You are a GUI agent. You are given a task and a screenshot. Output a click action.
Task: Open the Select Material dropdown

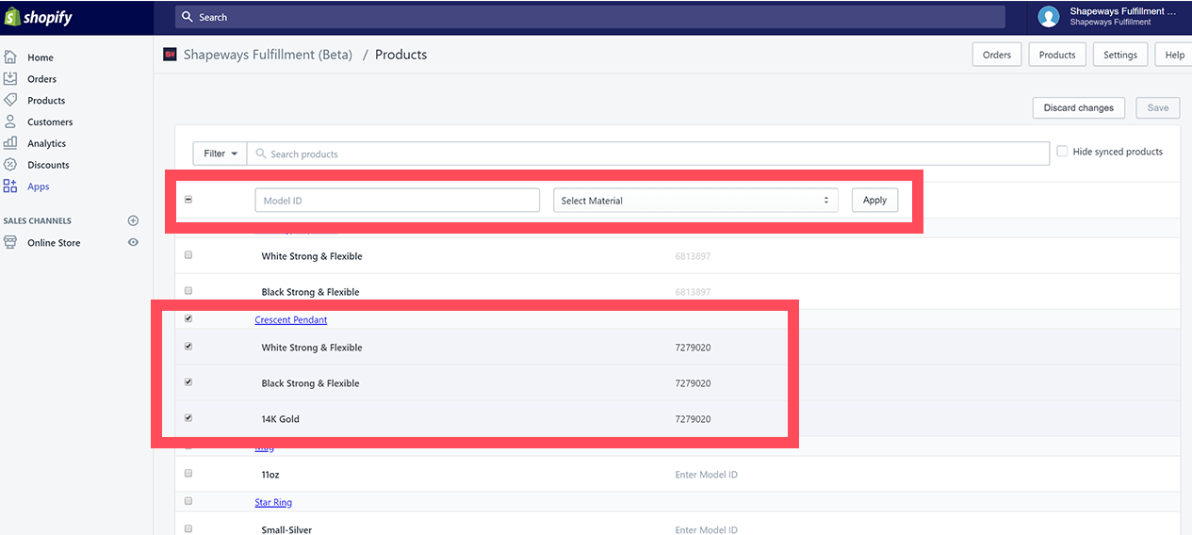pos(695,201)
